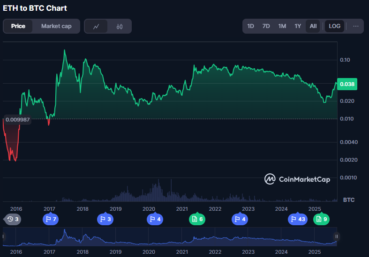Set time range to 1D
Screen dimensions: 369x257
point(251,26)
